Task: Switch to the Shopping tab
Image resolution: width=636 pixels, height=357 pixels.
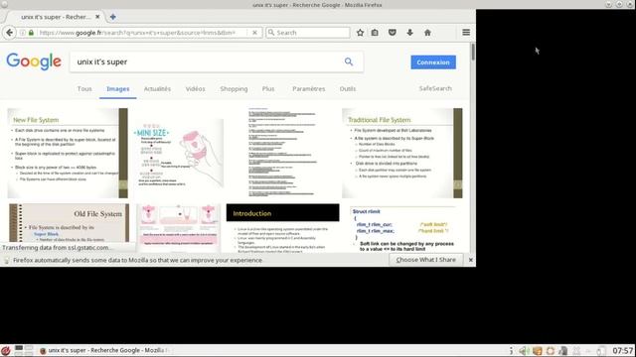Action: [x=234, y=88]
